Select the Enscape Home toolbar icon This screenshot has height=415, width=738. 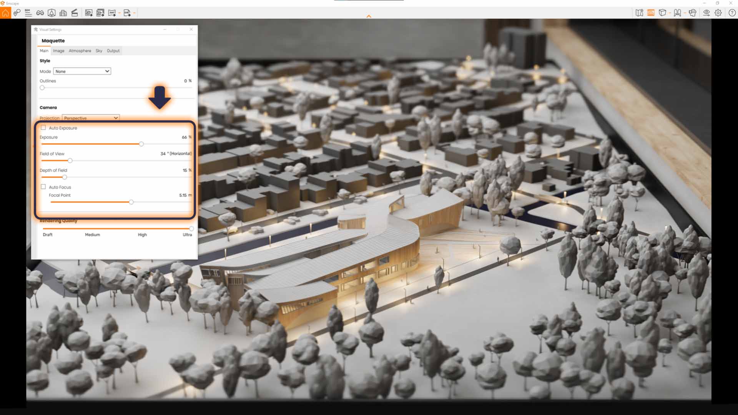[x=6, y=13]
